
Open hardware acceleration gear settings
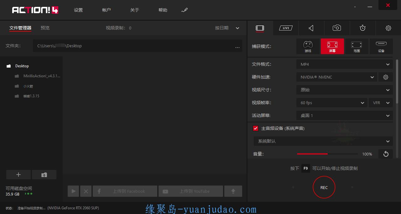(x=386, y=77)
